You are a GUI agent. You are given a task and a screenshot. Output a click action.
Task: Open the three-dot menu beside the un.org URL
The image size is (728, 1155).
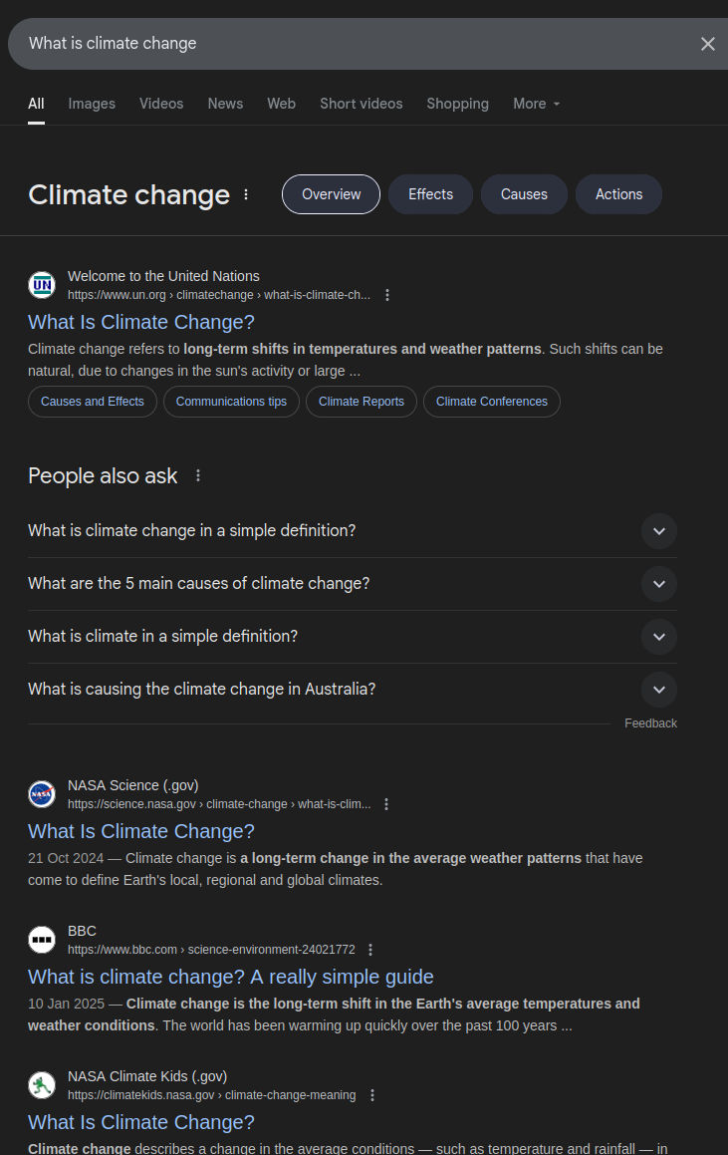pos(387,295)
